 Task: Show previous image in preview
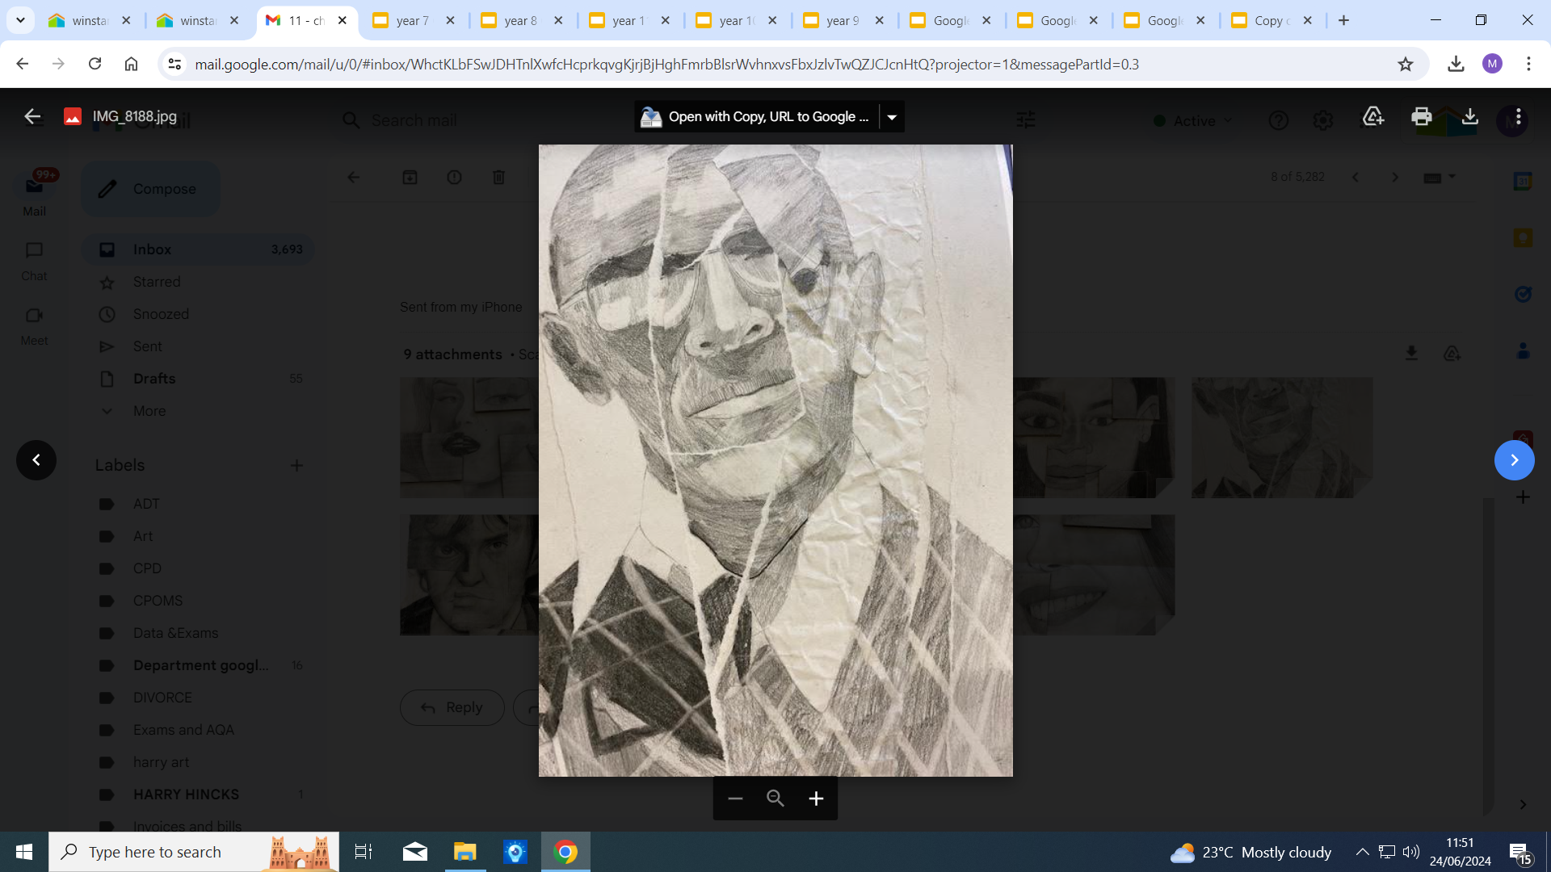click(x=36, y=460)
